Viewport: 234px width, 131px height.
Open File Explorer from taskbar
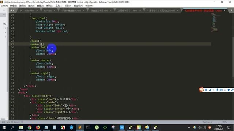21,127
